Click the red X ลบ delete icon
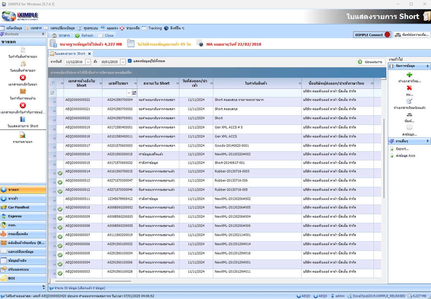431x299 pixels. pos(409,88)
